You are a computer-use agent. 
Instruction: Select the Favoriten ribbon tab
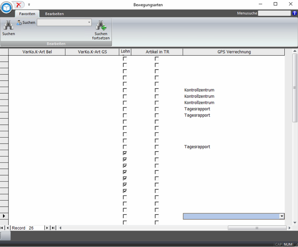click(27, 14)
